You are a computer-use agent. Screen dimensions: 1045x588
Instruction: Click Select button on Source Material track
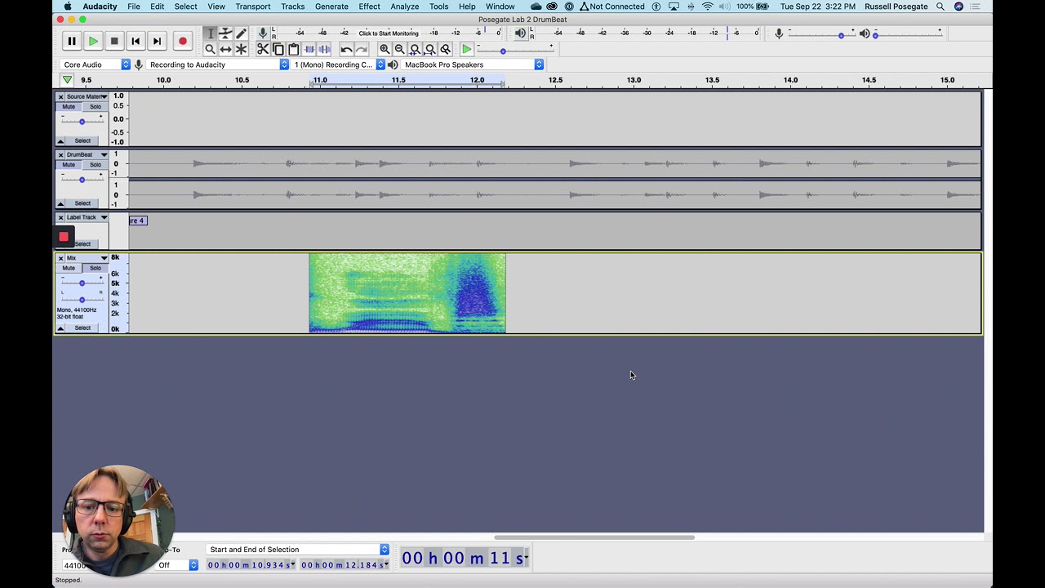point(82,140)
